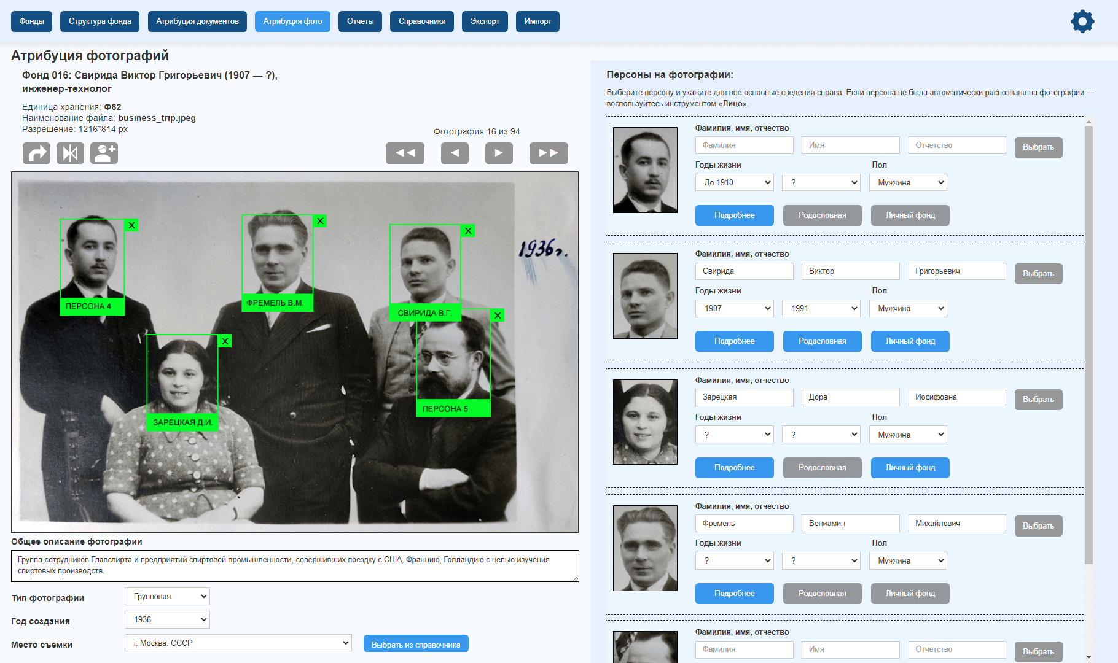Screen dimensions: 1118x663
Task: Click the name field containing Вениамин
Action: pyautogui.click(x=851, y=524)
